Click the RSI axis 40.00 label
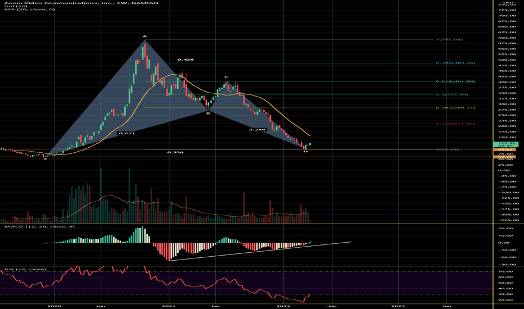 tap(505, 289)
